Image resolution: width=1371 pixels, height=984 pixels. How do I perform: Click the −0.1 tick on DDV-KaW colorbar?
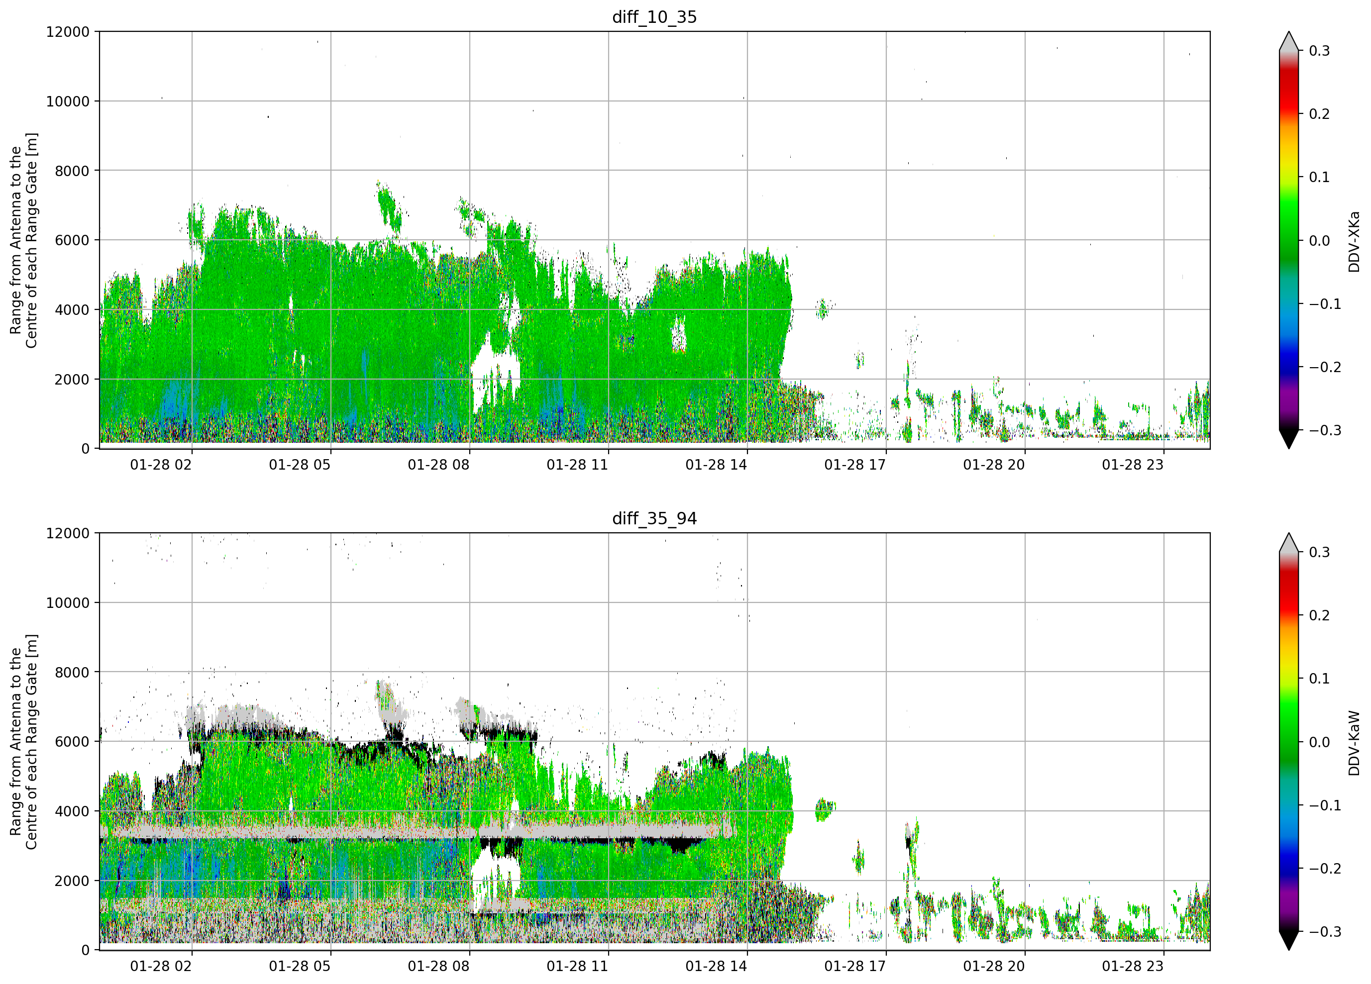click(1324, 805)
